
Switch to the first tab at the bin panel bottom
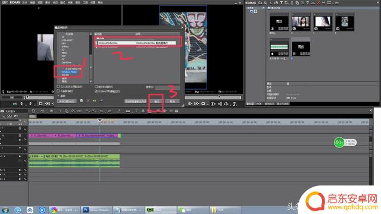(250, 104)
